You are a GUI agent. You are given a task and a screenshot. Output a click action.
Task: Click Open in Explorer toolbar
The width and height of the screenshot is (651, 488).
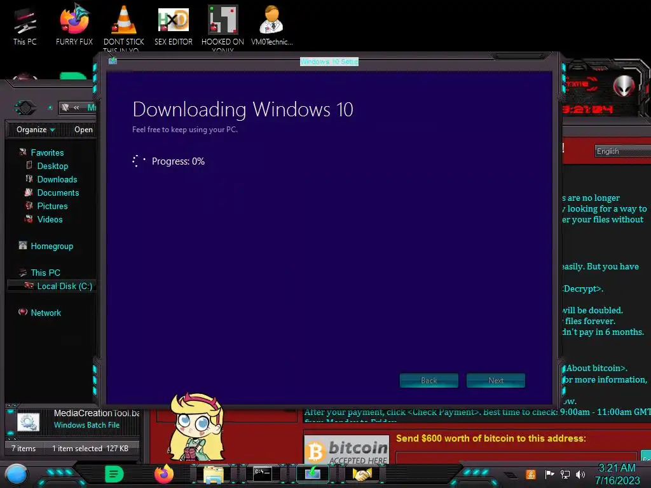83,130
